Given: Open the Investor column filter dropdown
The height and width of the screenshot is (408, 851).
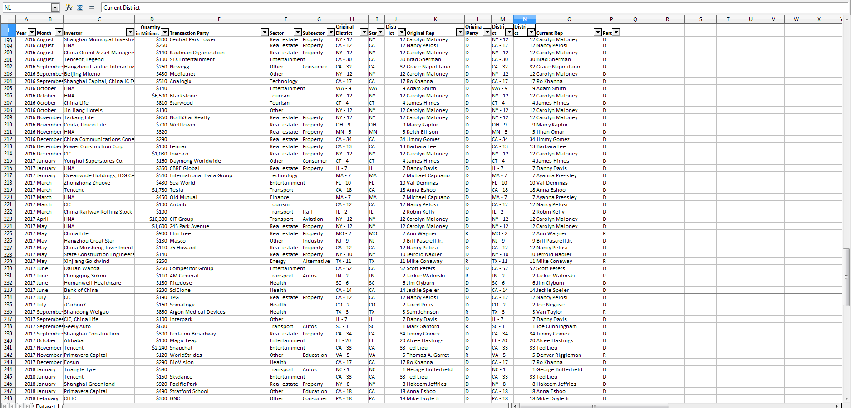Looking at the screenshot, I should 130,32.
